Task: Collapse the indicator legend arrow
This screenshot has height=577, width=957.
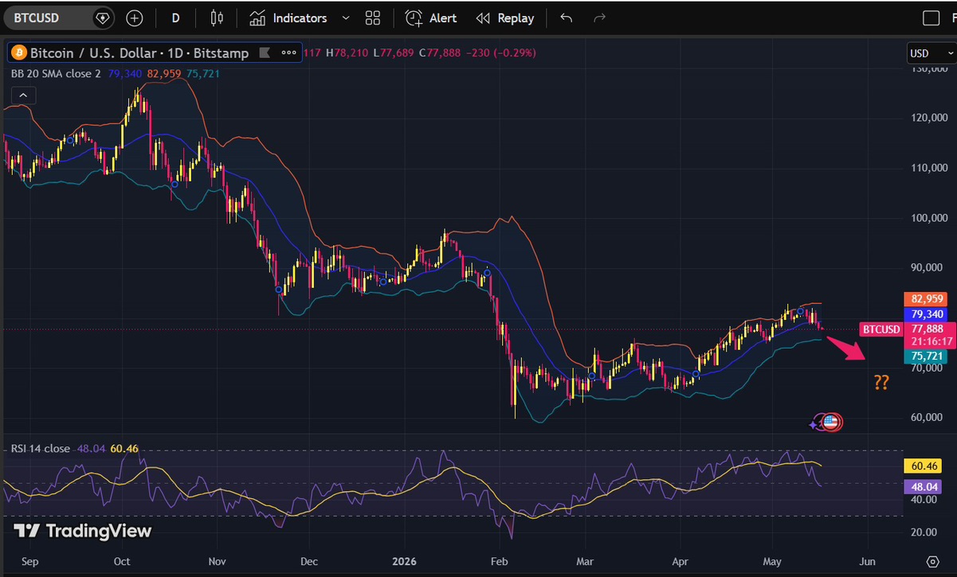Action: (23, 96)
